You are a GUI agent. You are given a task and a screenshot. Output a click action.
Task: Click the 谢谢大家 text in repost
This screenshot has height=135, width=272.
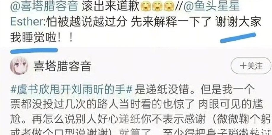pos(239,22)
